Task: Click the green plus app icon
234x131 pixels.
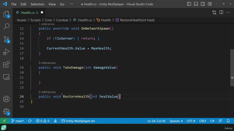Action: (x=4, y=128)
